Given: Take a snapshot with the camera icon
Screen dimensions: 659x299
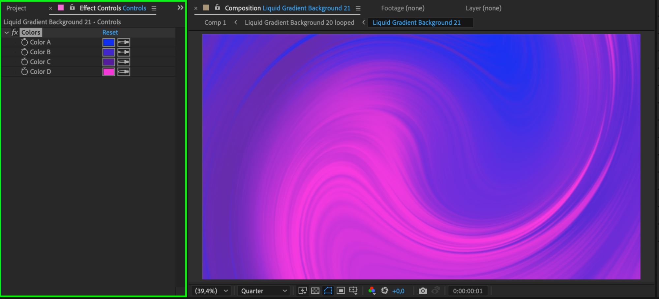Looking at the screenshot, I should 423,291.
